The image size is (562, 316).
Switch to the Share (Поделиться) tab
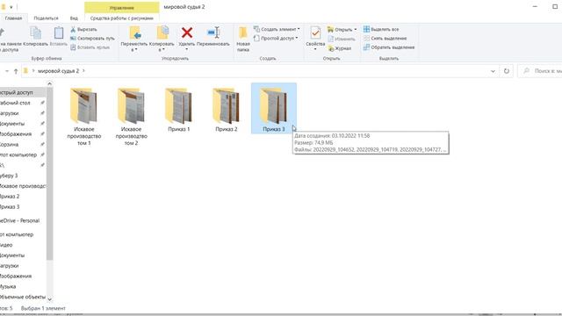tap(46, 18)
